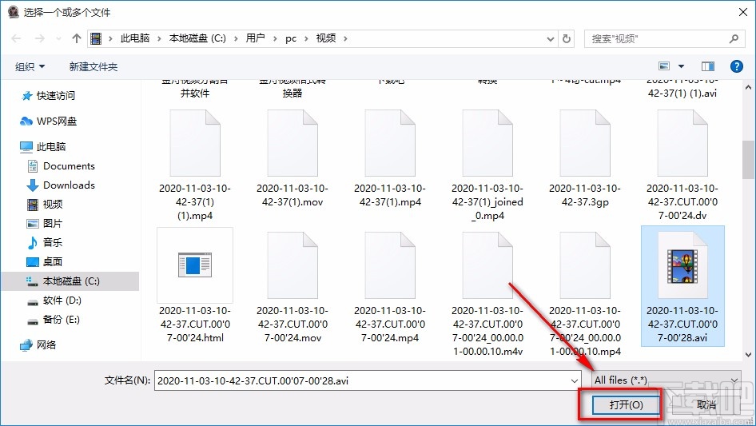
Task: Click the file list scroll up arrow
Action: 748,88
